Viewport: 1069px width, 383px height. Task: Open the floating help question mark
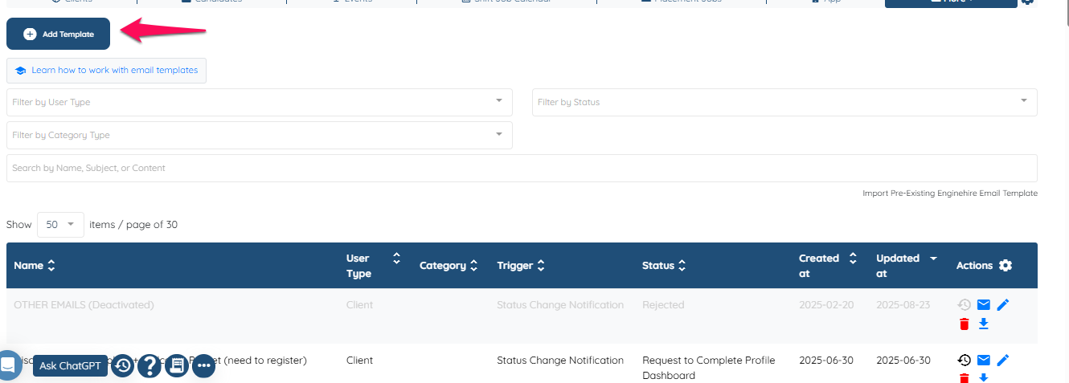click(x=149, y=366)
